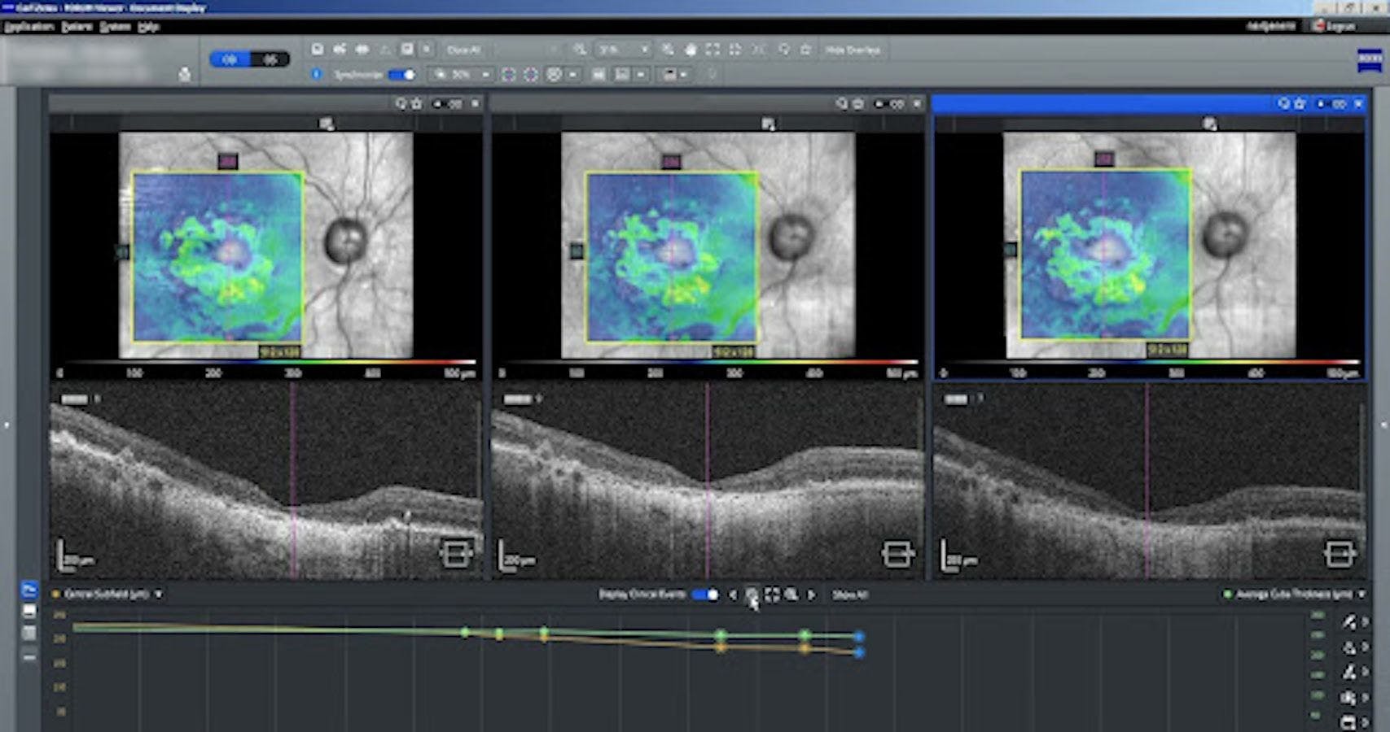
Task: Select the OS eye in the eye switch
Action: coord(270,59)
